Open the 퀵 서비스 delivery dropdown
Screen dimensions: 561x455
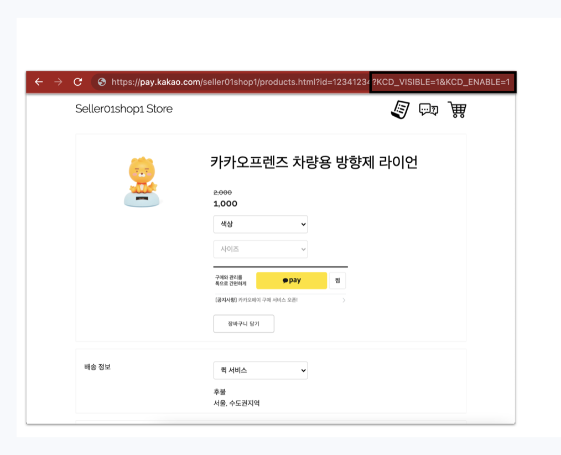tap(261, 370)
